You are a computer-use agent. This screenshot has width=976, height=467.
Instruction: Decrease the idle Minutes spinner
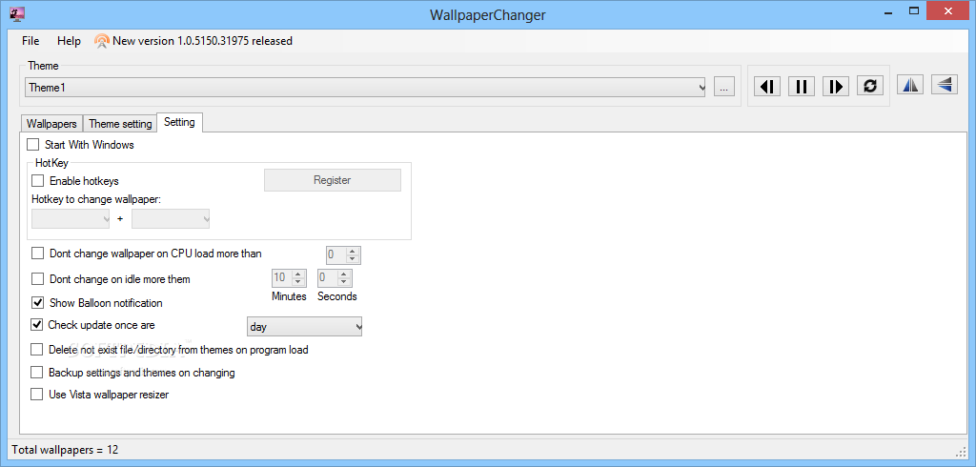point(297,281)
